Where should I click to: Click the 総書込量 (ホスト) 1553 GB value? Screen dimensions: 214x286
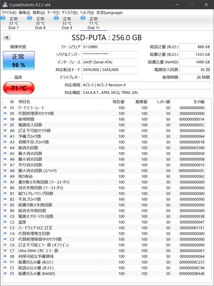click(195, 54)
